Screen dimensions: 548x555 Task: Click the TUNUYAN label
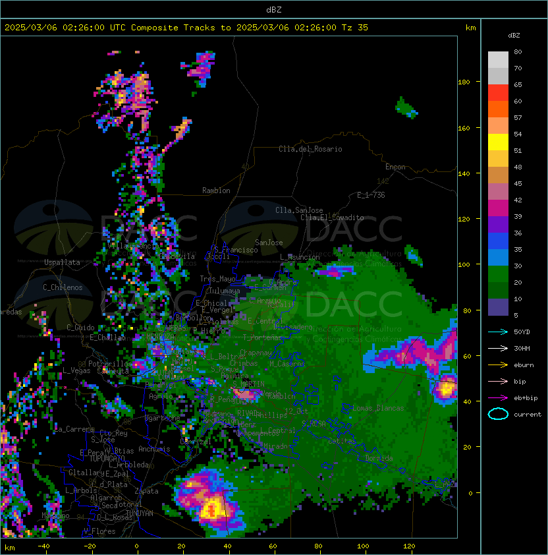(x=140, y=513)
